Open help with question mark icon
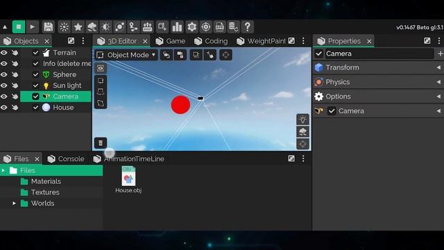Image resolution: width=444 pixels, height=250 pixels. pos(248,27)
